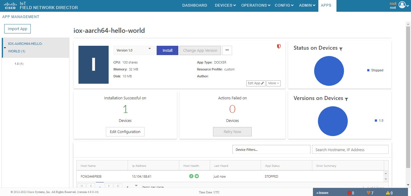Sort by the Host Health column header
The image size is (411, 196).
pyautogui.click(x=194, y=166)
